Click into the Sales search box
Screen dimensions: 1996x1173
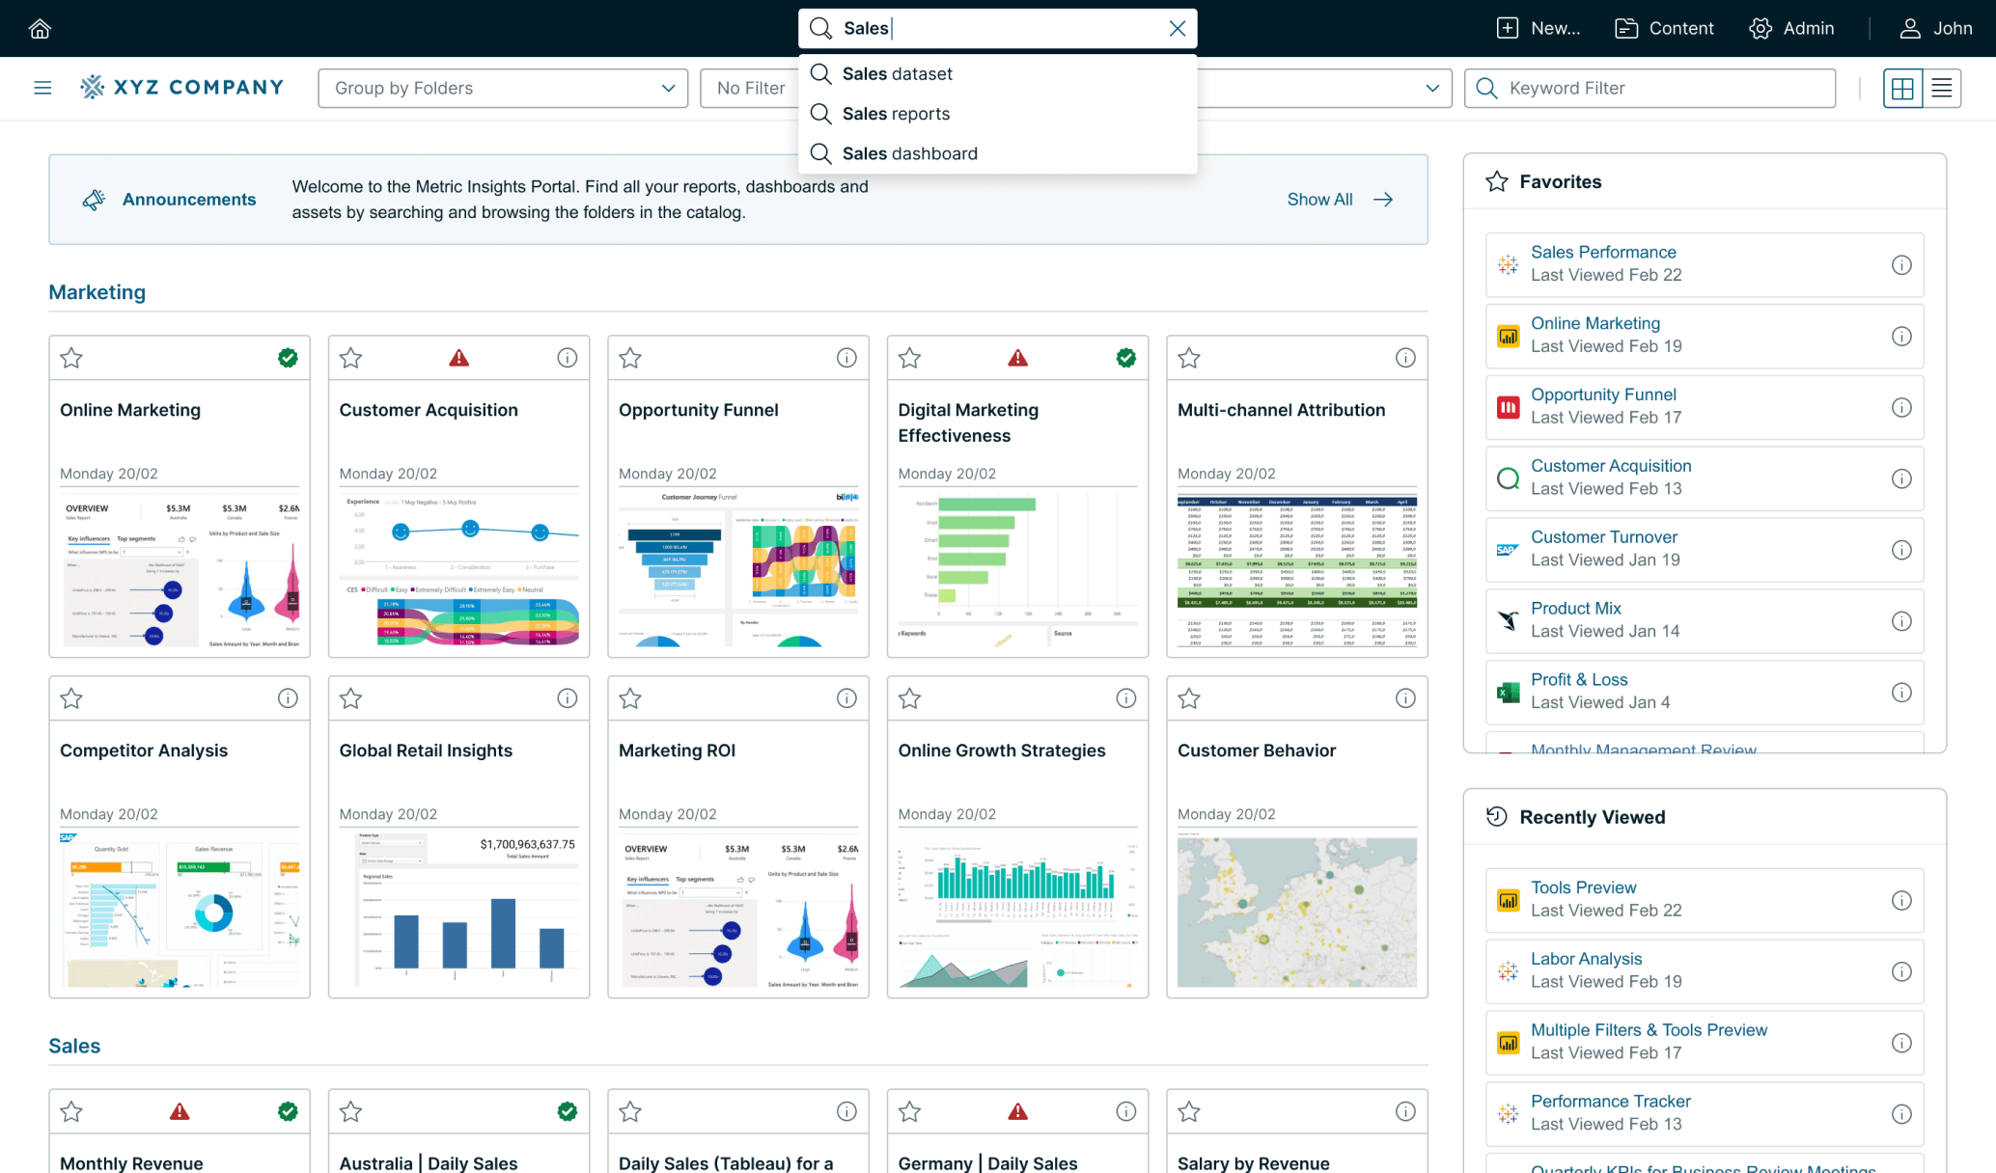coord(998,28)
